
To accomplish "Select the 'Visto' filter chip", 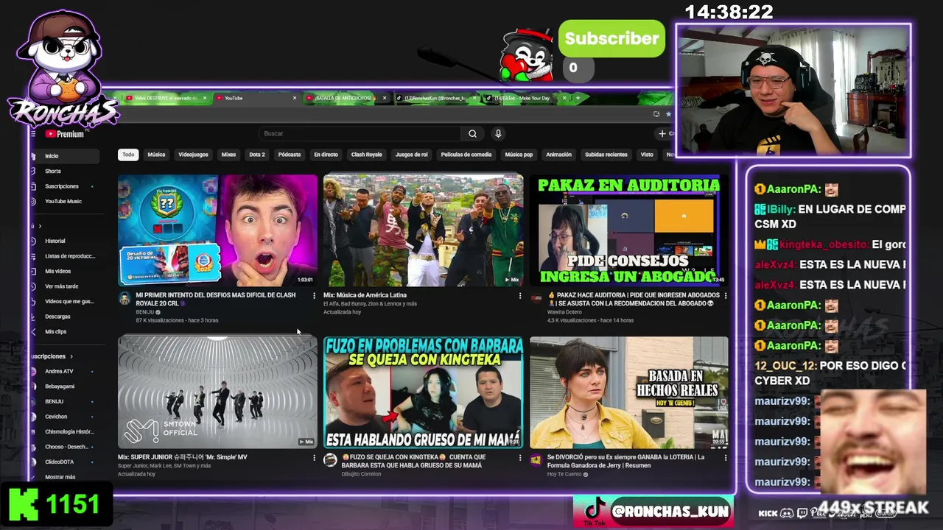I will coord(647,155).
